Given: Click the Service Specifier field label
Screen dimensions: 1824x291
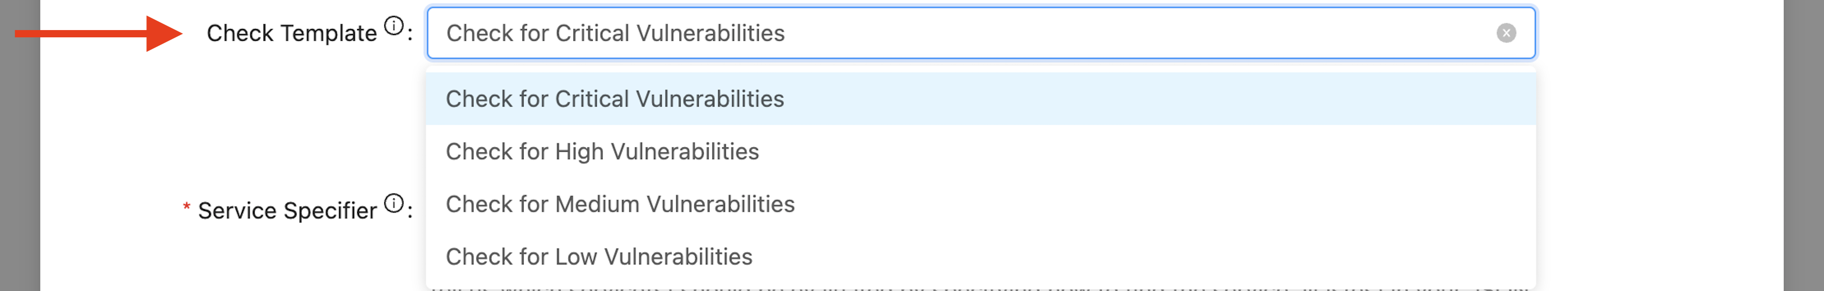Looking at the screenshot, I should coord(287,210).
